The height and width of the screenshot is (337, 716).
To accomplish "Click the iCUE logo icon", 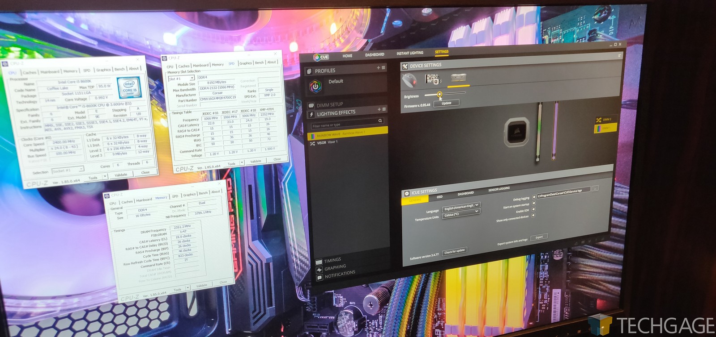I will (321, 57).
